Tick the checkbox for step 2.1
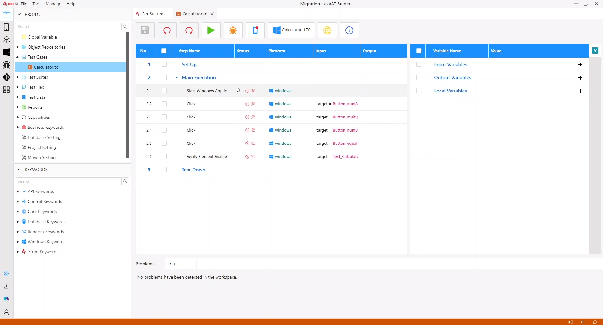Screen dimensions: 603x325 tap(164, 91)
